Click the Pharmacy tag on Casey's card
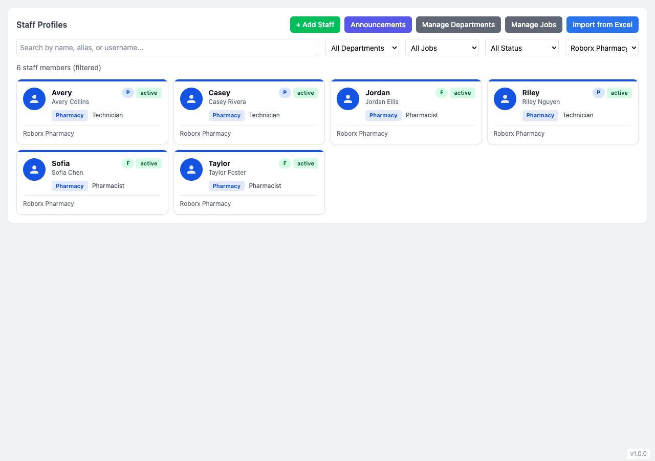Viewport: 655px width, 461px height. (x=227, y=115)
